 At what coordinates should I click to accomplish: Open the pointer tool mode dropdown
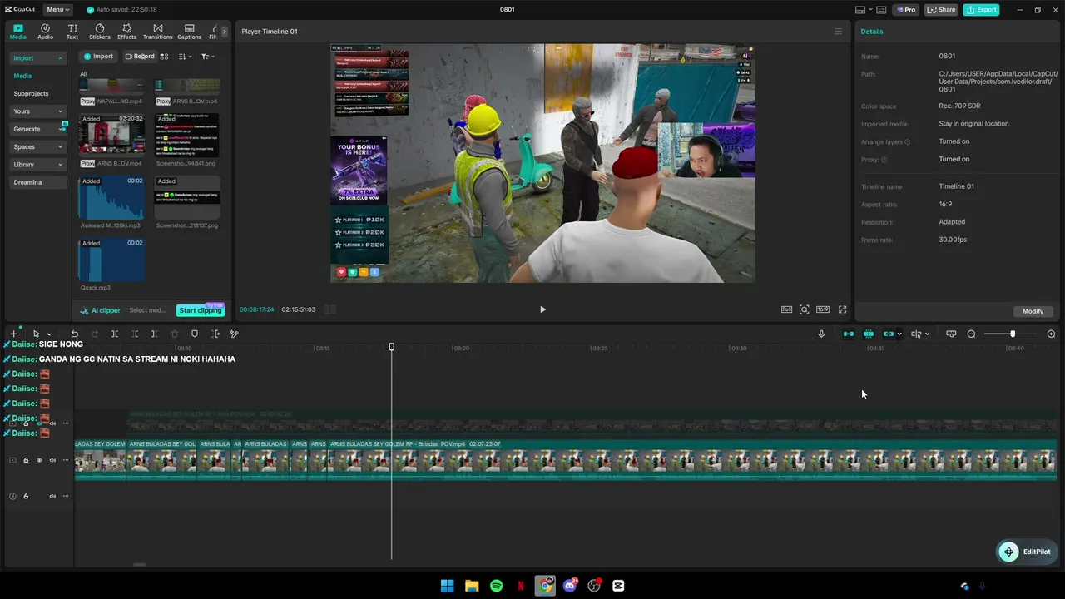click(49, 334)
